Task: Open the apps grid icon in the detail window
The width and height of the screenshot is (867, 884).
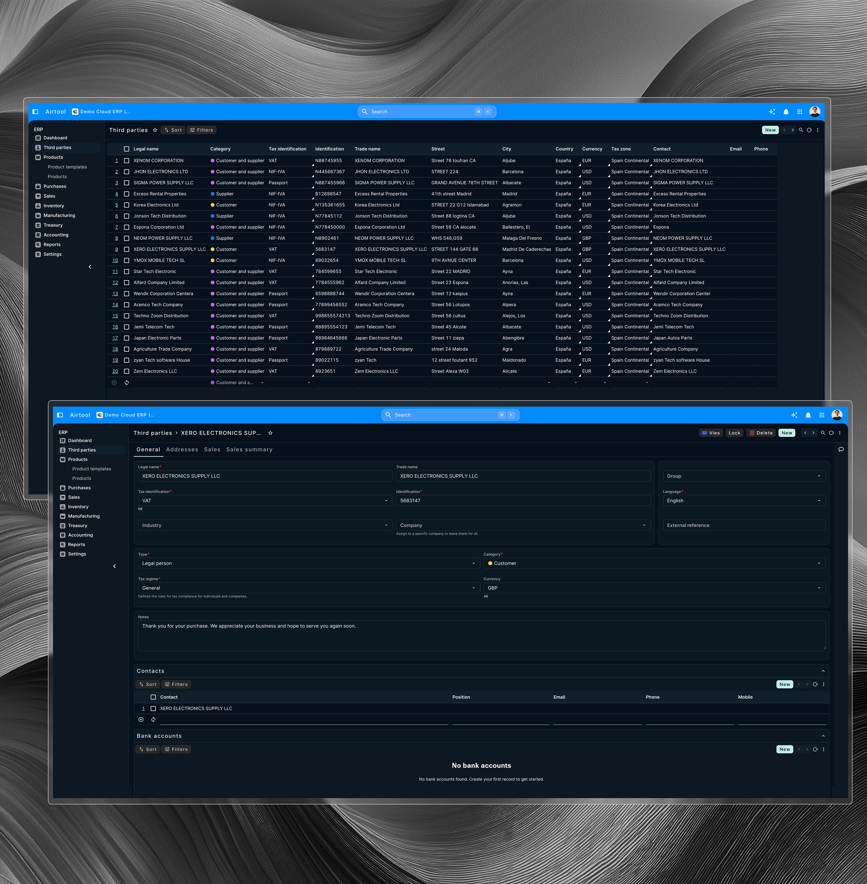Action: pyautogui.click(x=822, y=415)
